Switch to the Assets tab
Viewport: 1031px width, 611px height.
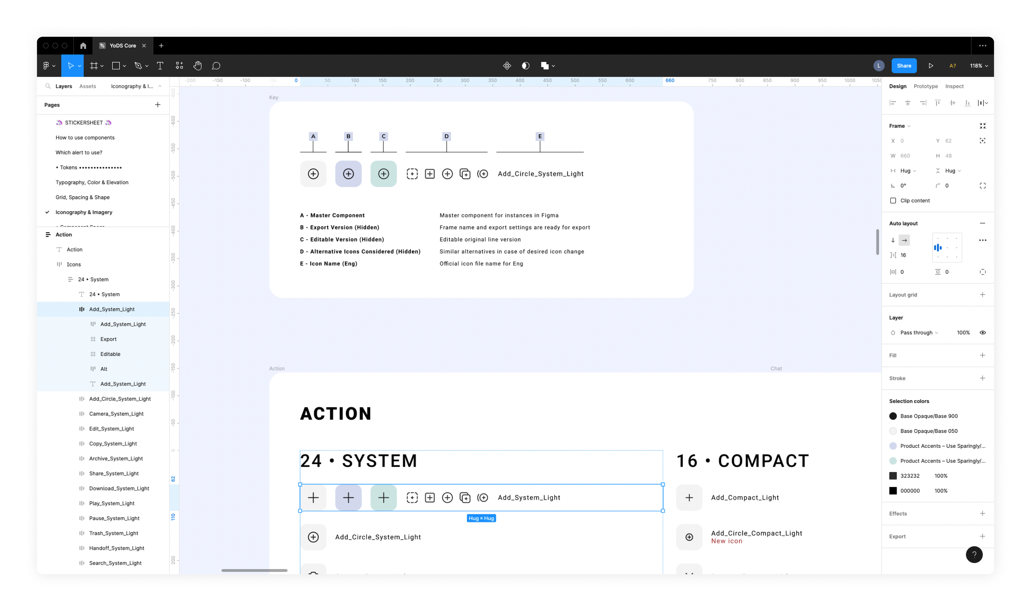tap(88, 86)
